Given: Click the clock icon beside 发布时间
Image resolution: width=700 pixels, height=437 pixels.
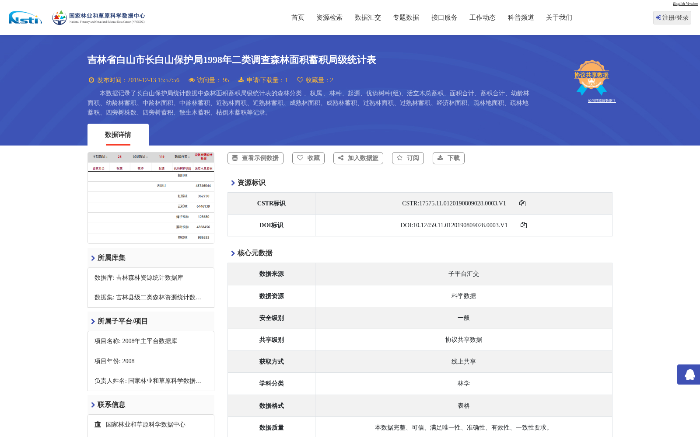Looking at the screenshot, I should (x=91, y=80).
